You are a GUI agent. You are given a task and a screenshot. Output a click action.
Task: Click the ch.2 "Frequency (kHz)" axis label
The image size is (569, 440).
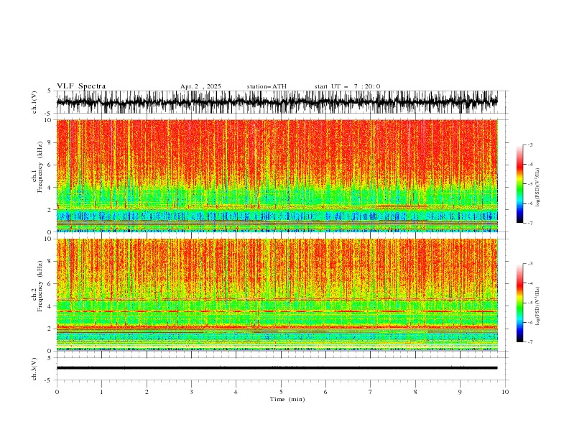coord(40,286)
